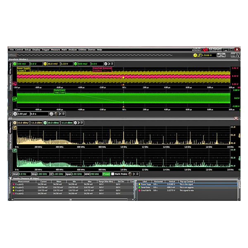Open the Demos menu
The image size is (248, 248).
(92, 50)
